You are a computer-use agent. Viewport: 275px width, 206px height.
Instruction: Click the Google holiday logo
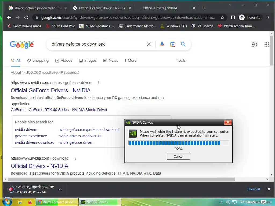(22, 45)
